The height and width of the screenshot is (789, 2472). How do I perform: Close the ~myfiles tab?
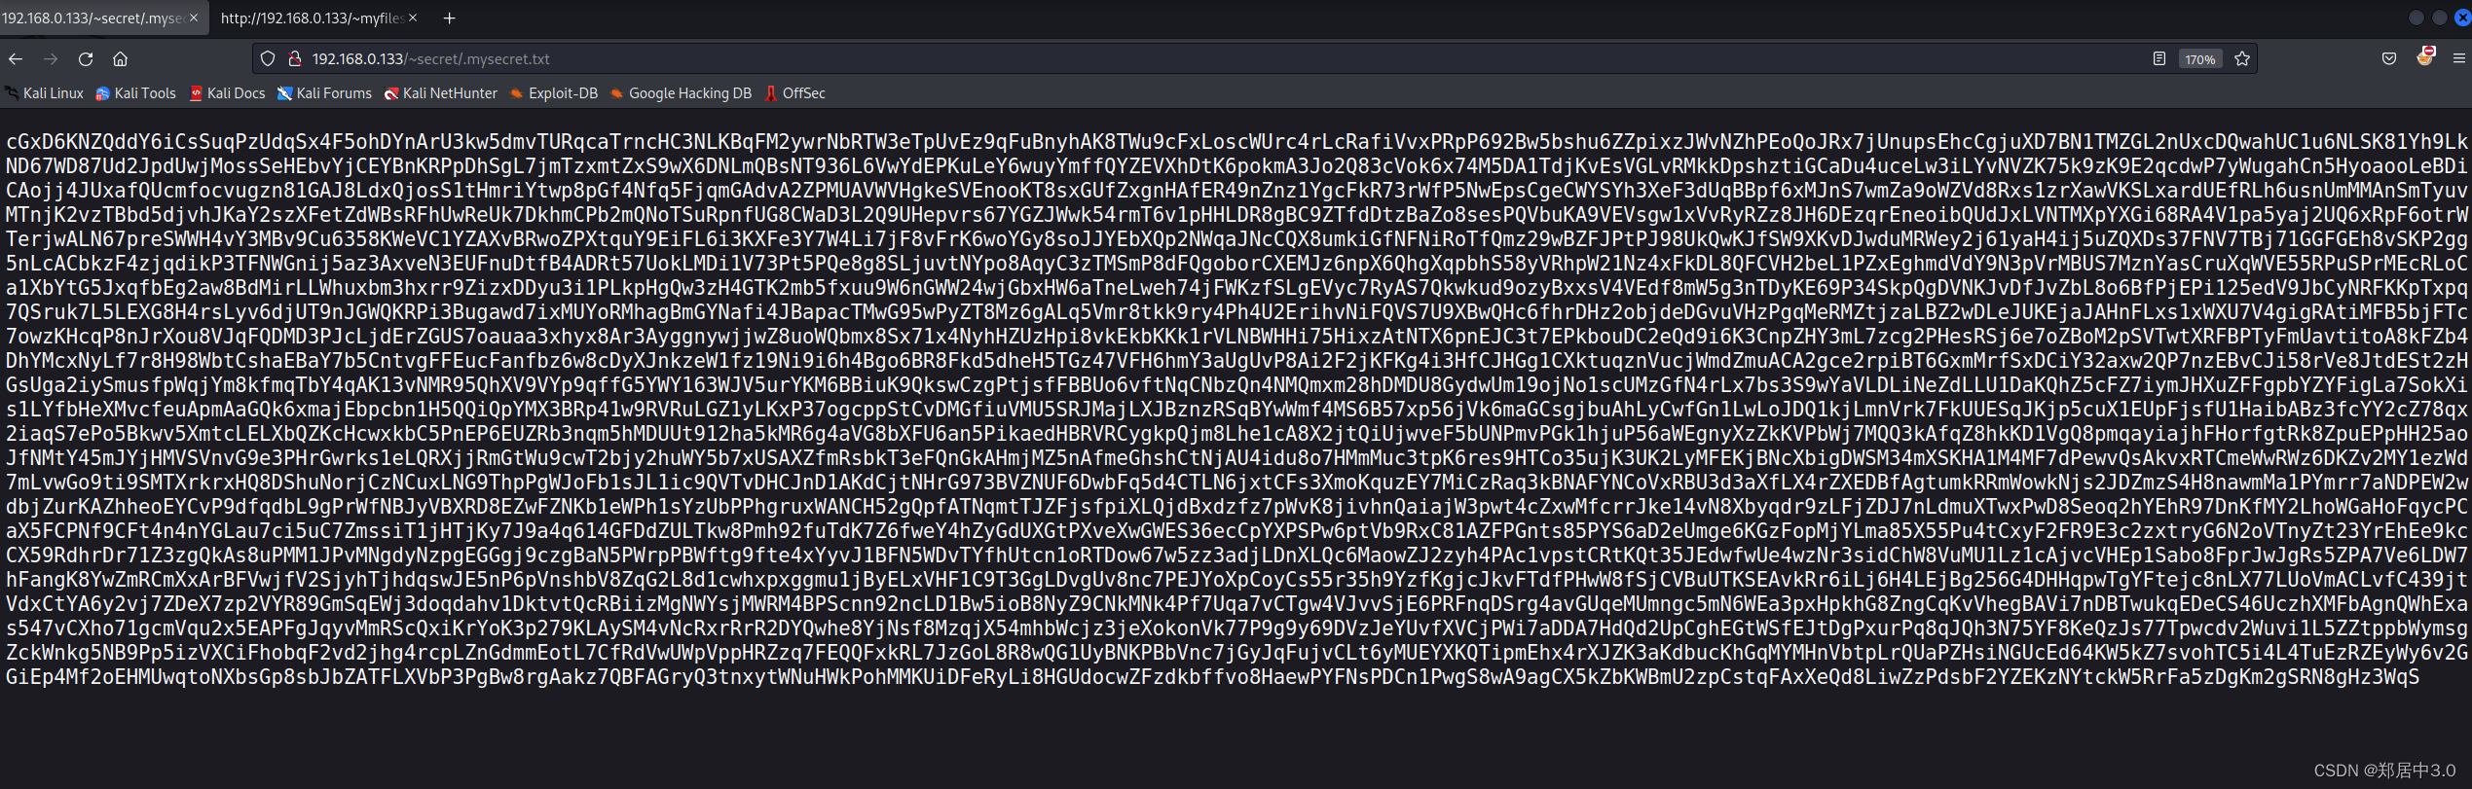point(413,18)
